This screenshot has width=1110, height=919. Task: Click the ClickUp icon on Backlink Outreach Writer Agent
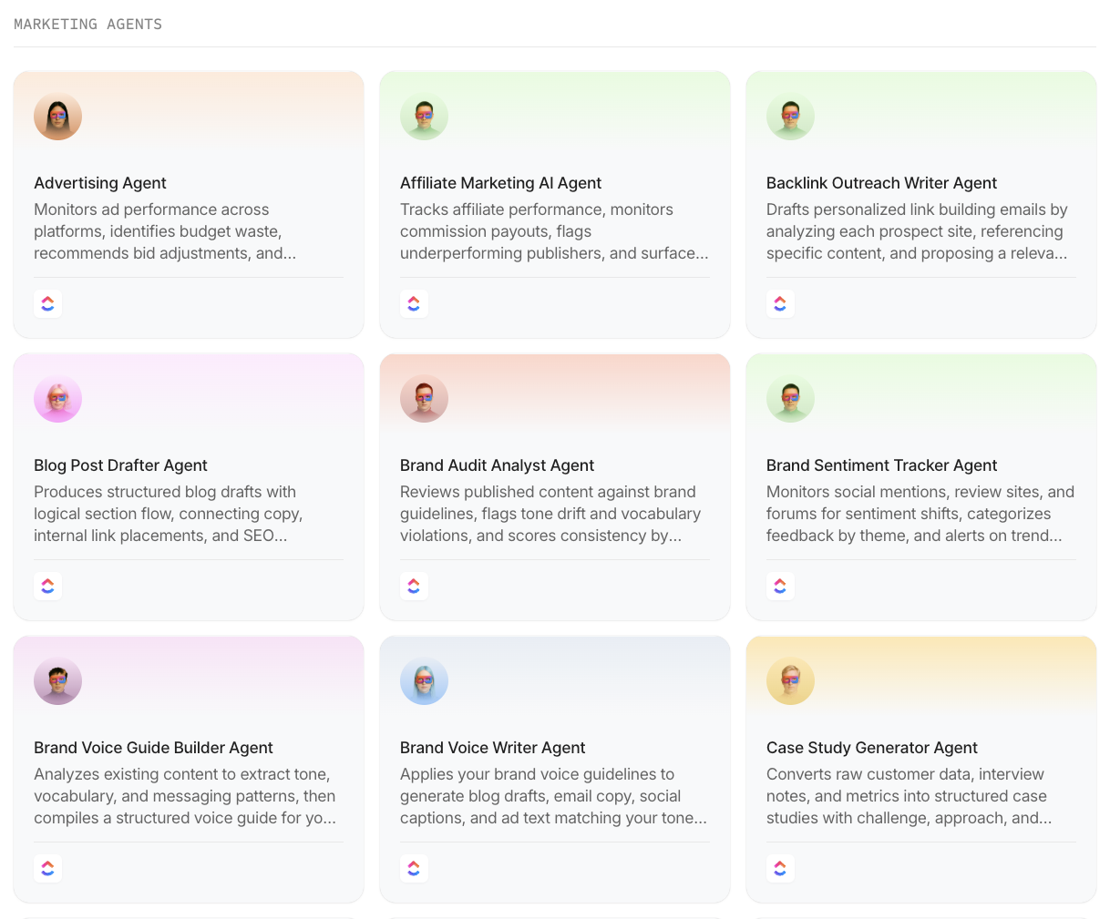pyautogui.click(x=780, y=303)
